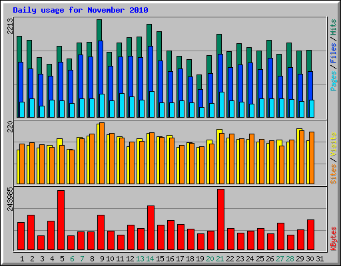
Task: Click the red KBytes bar for day 5
Action: [x=61, y=220]
